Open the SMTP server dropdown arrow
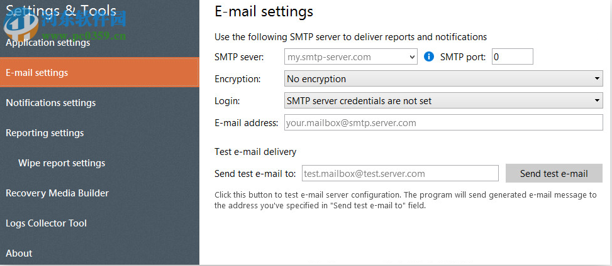Viewport: 612px width, 266px height. (413, 57)
